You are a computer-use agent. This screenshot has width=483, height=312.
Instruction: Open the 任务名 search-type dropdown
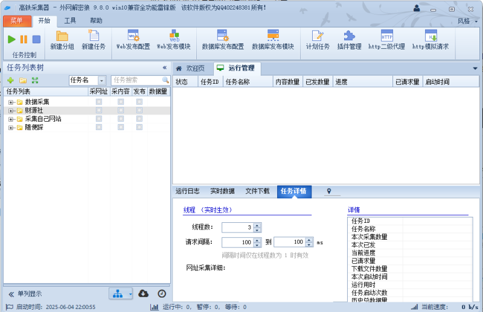[x=101, y=80]
